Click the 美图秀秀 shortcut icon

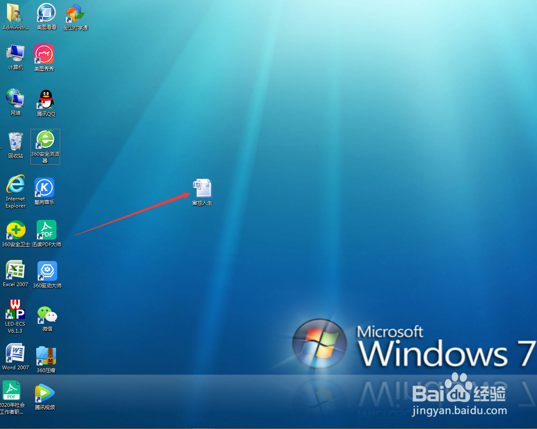[x=44, y=54]
